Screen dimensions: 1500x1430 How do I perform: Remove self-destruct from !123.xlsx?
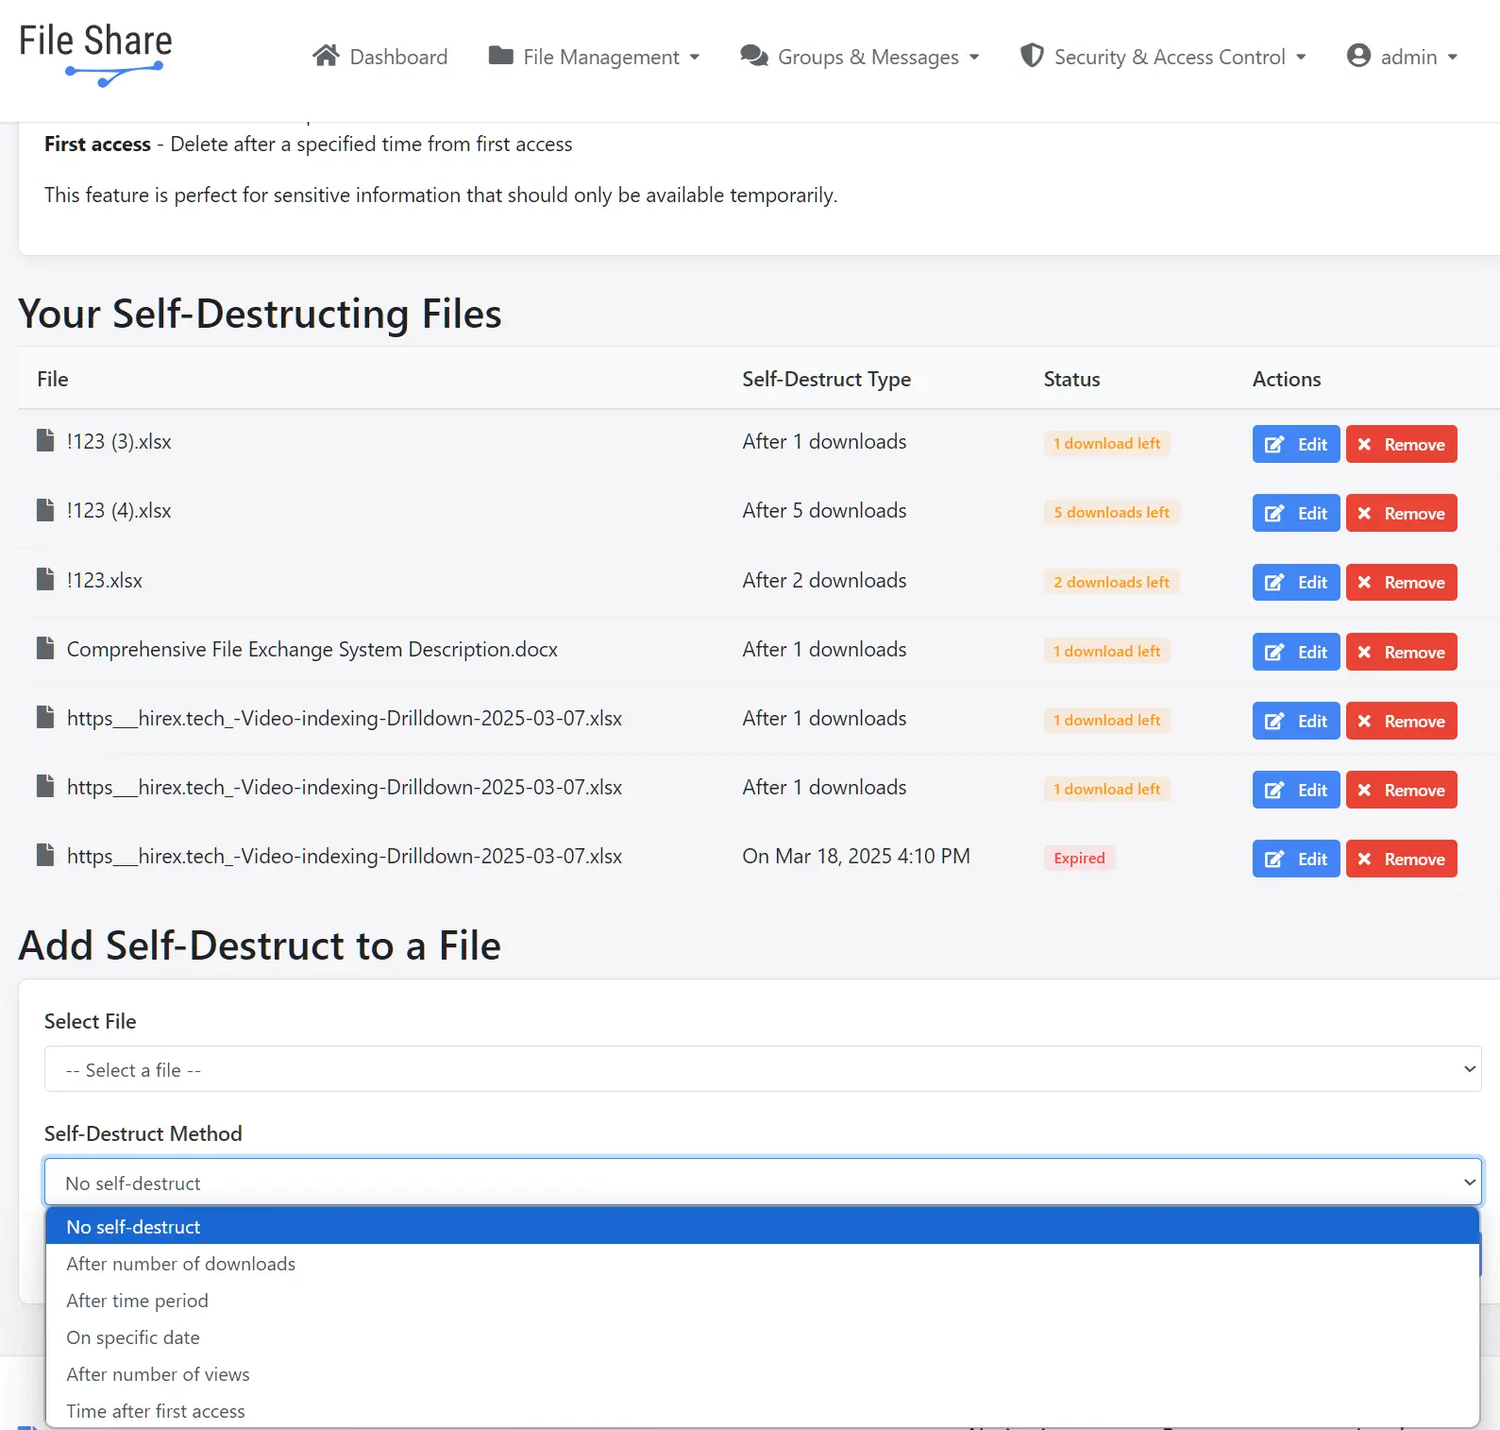(x=1401, y=583)
